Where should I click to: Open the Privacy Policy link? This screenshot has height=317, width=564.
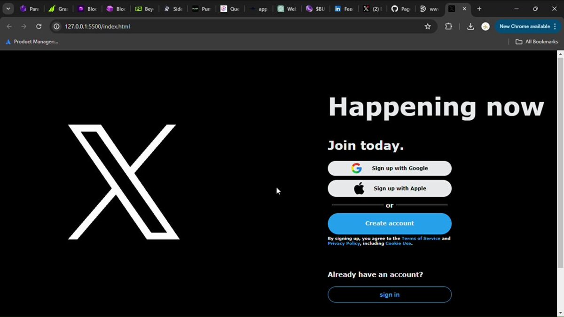(x=344, y=243)
